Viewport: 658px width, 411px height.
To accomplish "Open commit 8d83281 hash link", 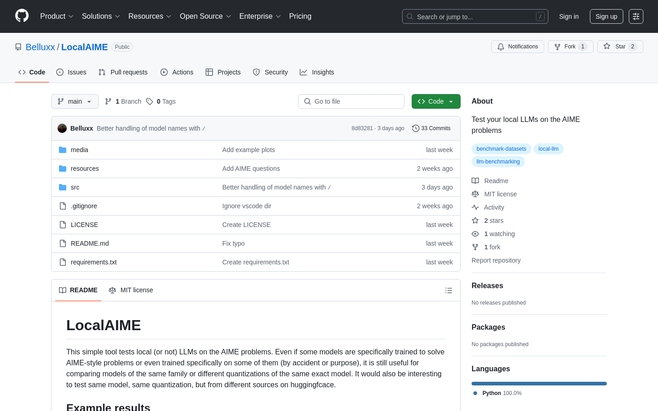I will [x=362, y=128].
